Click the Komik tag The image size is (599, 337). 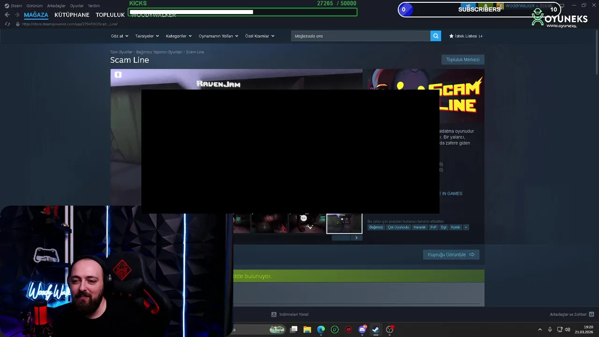455,227
